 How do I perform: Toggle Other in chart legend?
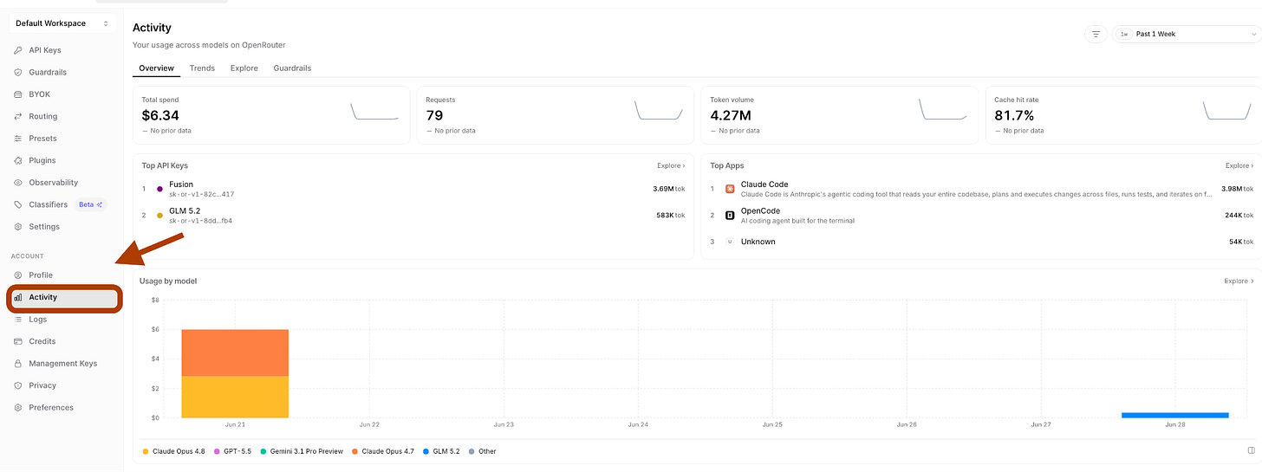[483, 451]
